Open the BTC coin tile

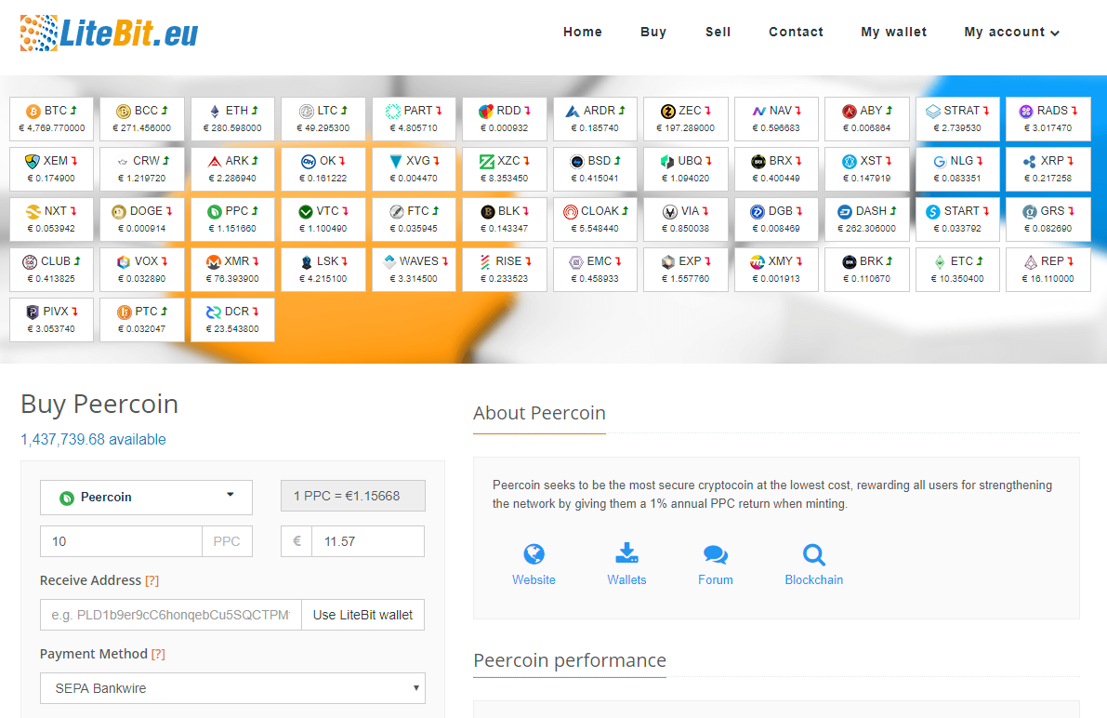51,119
